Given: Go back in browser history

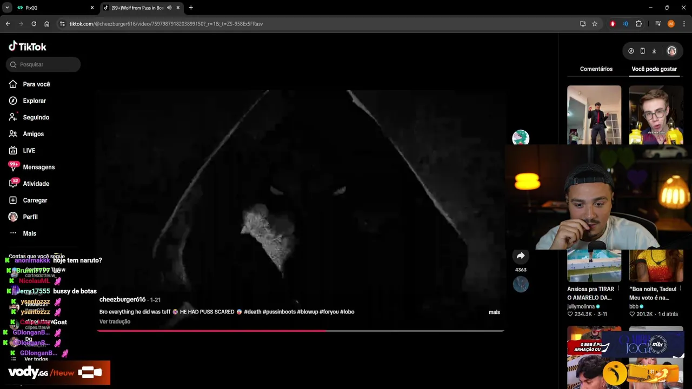Looking at the screenshot, I should [x=8, y=24].
